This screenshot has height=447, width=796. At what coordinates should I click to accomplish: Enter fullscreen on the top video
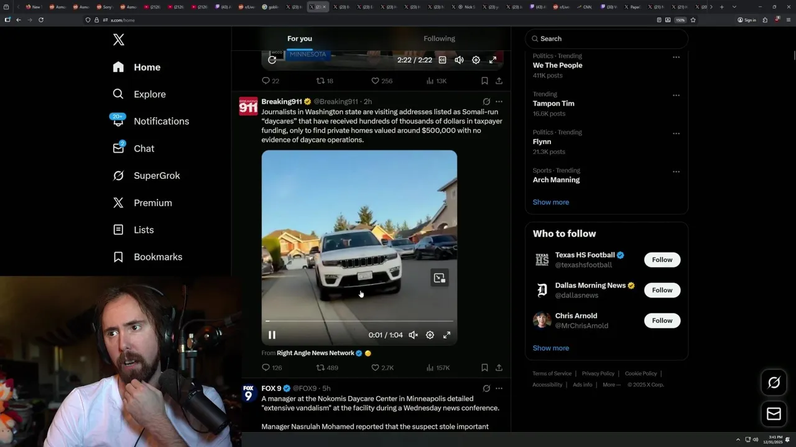click(x=493, y=60)
